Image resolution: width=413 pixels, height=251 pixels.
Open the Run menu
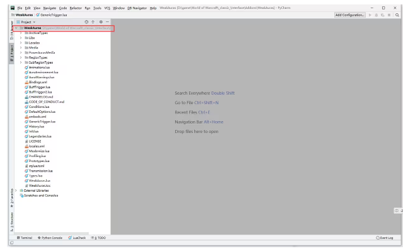click(x=88, y=8)
